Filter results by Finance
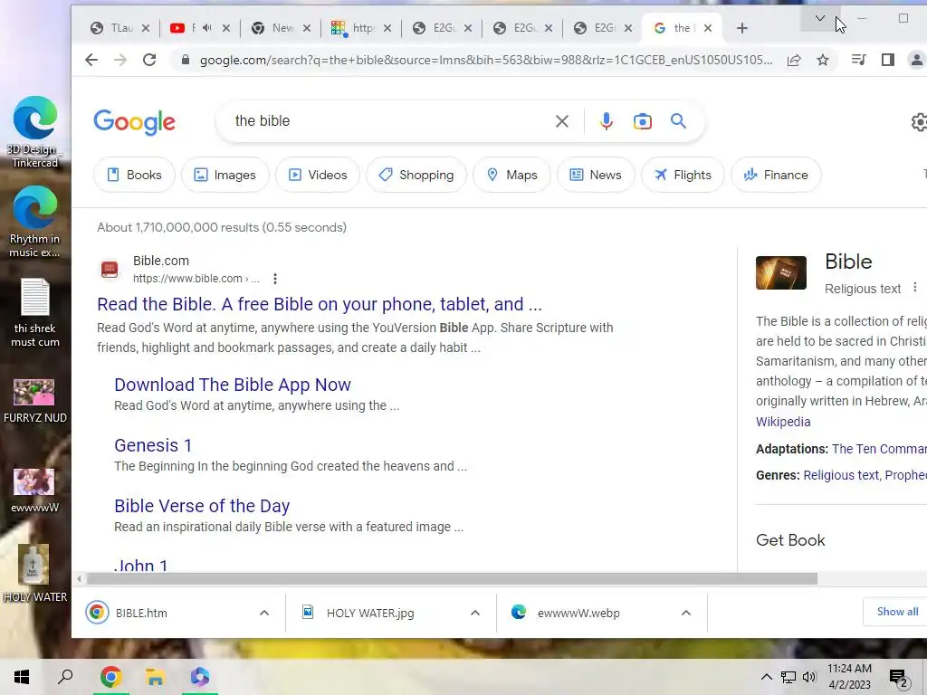 [x=776, y=175]
